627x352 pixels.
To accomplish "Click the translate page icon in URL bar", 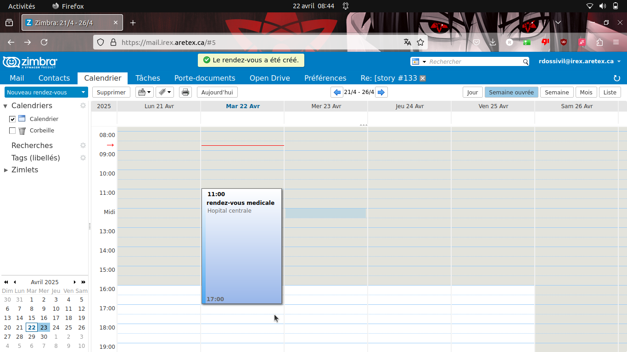I will click(x=407, y=42).
